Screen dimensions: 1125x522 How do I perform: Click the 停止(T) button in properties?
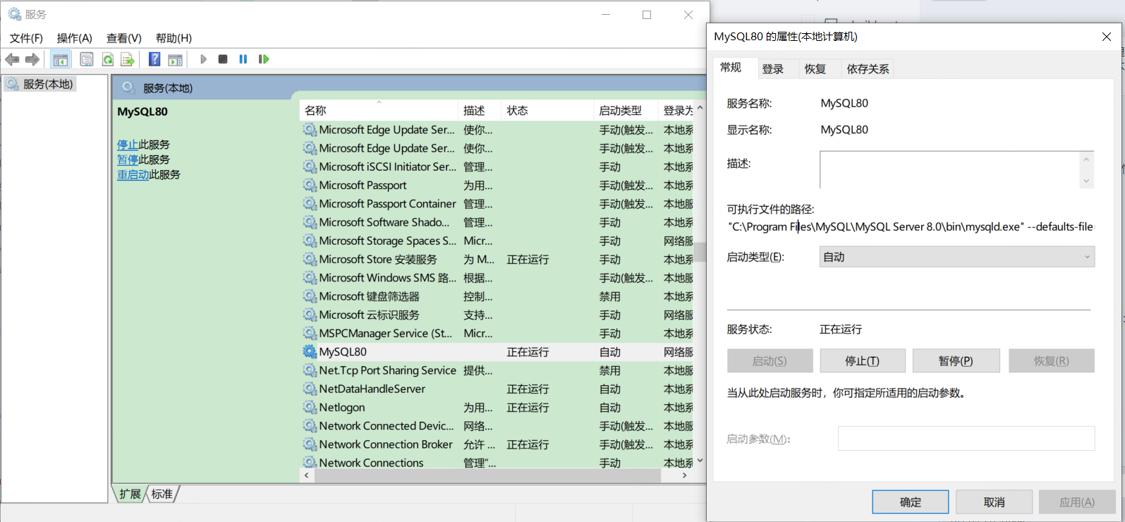(x=862, y=360)
